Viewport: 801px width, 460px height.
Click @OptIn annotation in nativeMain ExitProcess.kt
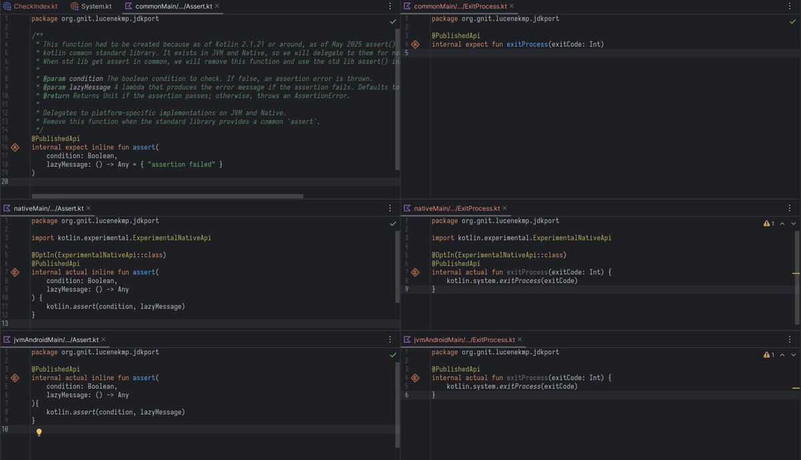tap(499, 255)
